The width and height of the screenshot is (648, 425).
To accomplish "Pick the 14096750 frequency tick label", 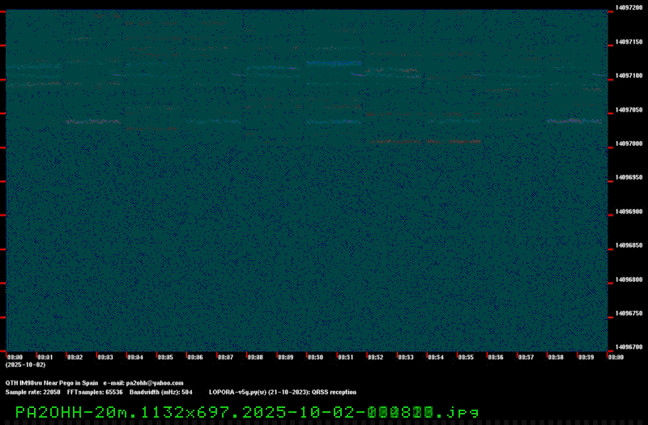I will point(629,313).
